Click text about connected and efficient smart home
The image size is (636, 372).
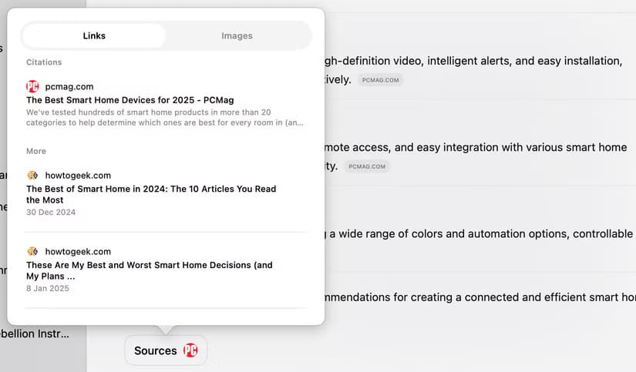(x=480, y=297)
